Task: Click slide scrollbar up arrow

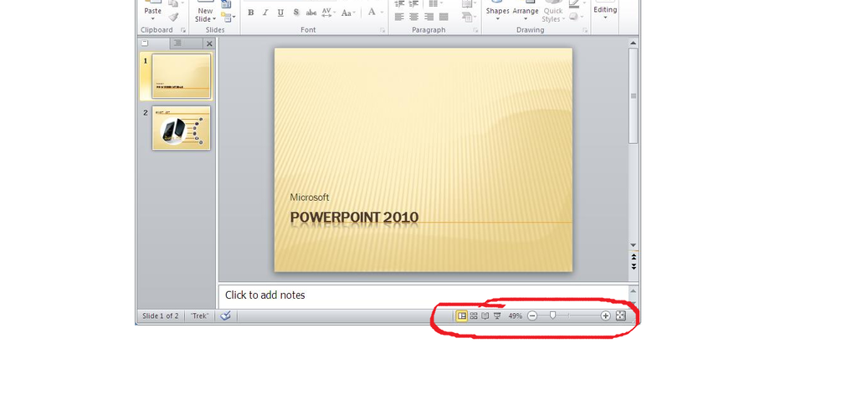Action: pos(634,43)
